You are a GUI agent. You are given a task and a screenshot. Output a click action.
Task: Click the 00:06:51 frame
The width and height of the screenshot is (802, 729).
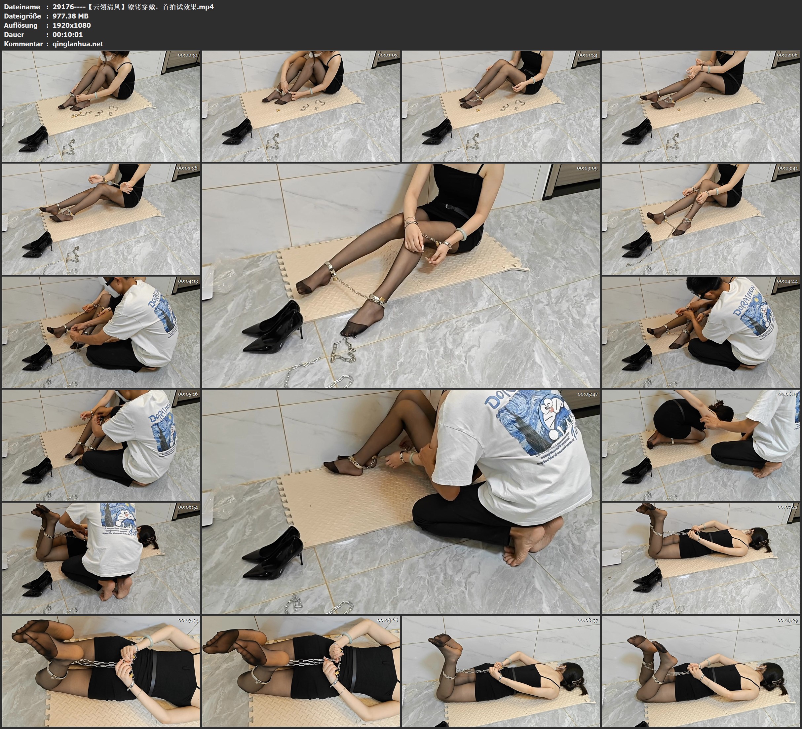(x=101, y=558)
